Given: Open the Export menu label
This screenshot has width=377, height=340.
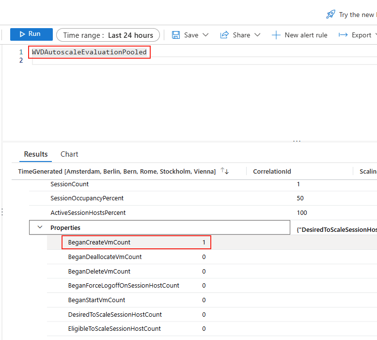Looking at the screenshot, I should click(x=361, y=35).
